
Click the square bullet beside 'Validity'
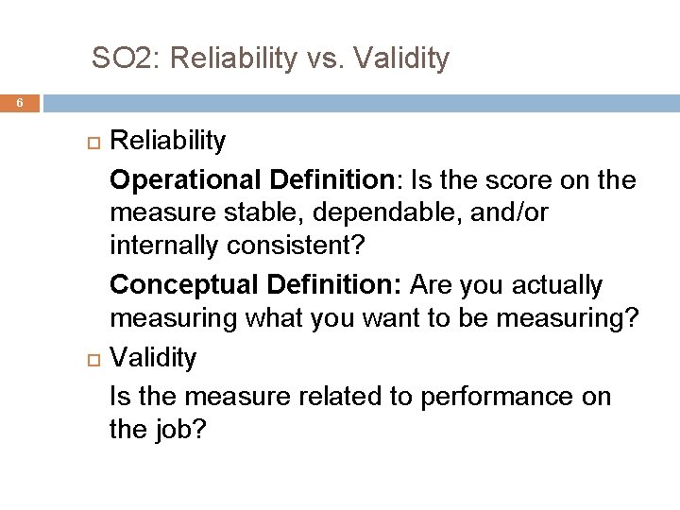[92, 360]
